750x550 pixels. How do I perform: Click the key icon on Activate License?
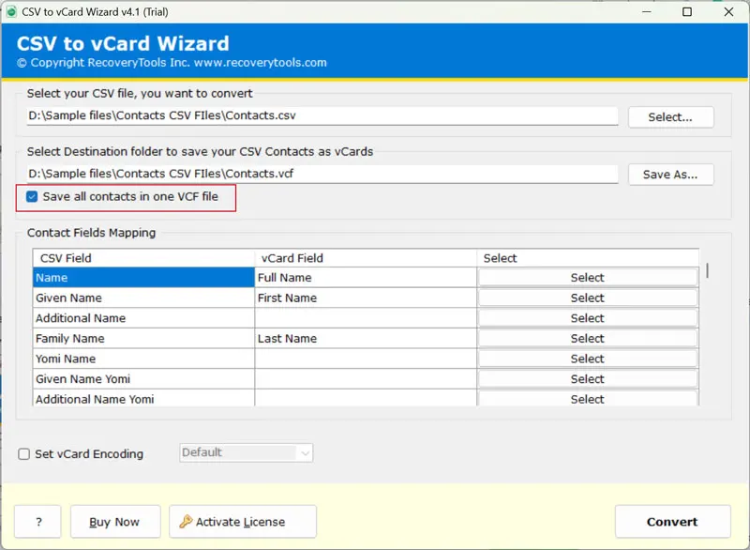186,522
